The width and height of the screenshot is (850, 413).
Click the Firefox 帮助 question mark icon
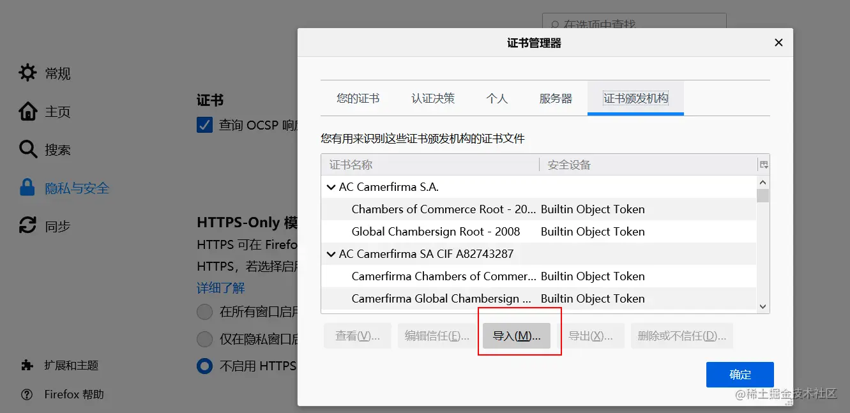pyautogui.click(x=27, y=394)
